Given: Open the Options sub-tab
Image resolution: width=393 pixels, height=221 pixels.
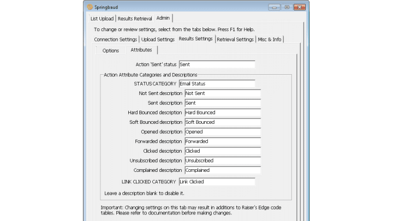Looking at the screenshot, I should tap(110, 50).
